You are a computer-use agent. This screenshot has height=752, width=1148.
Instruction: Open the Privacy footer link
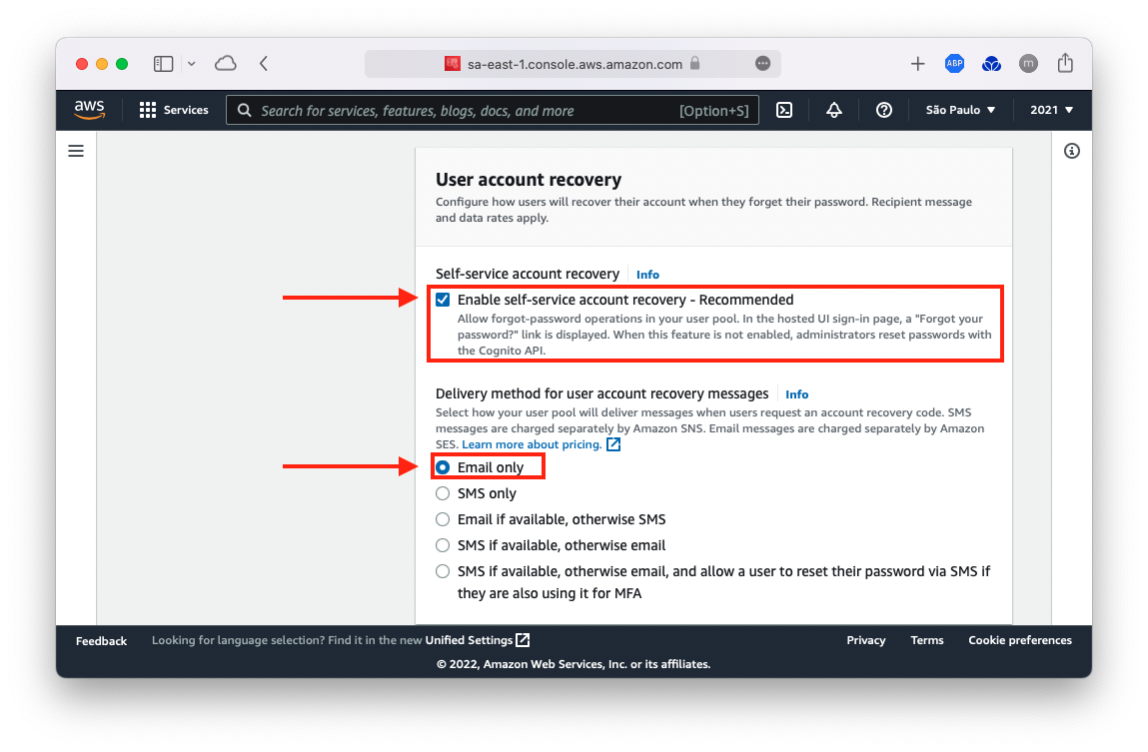866,640
